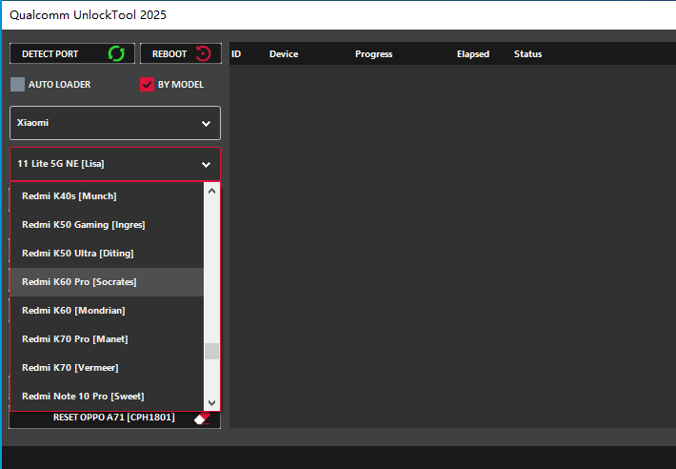Click the REBOOT button label

pos(169,54)
